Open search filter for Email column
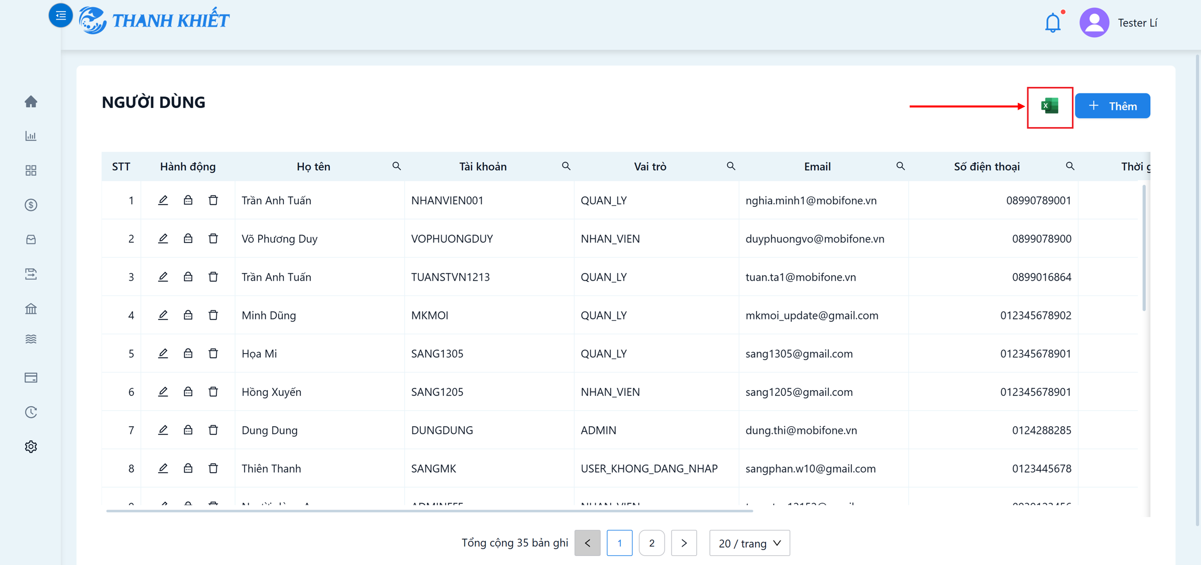1201x565 pixels. (901, 166)
